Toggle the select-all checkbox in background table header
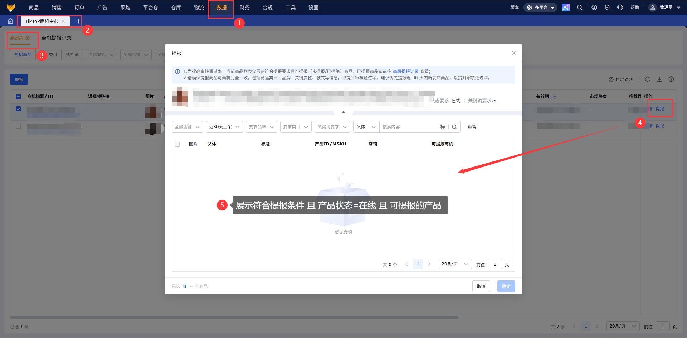The image size is (687, 338). [x=18, y=97]
